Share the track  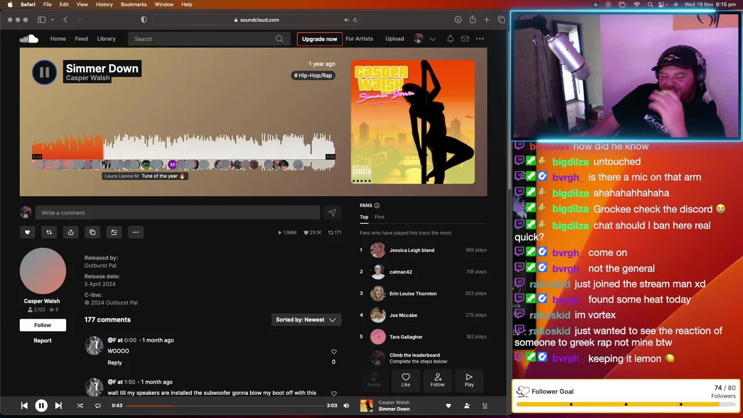coord(71,232)
